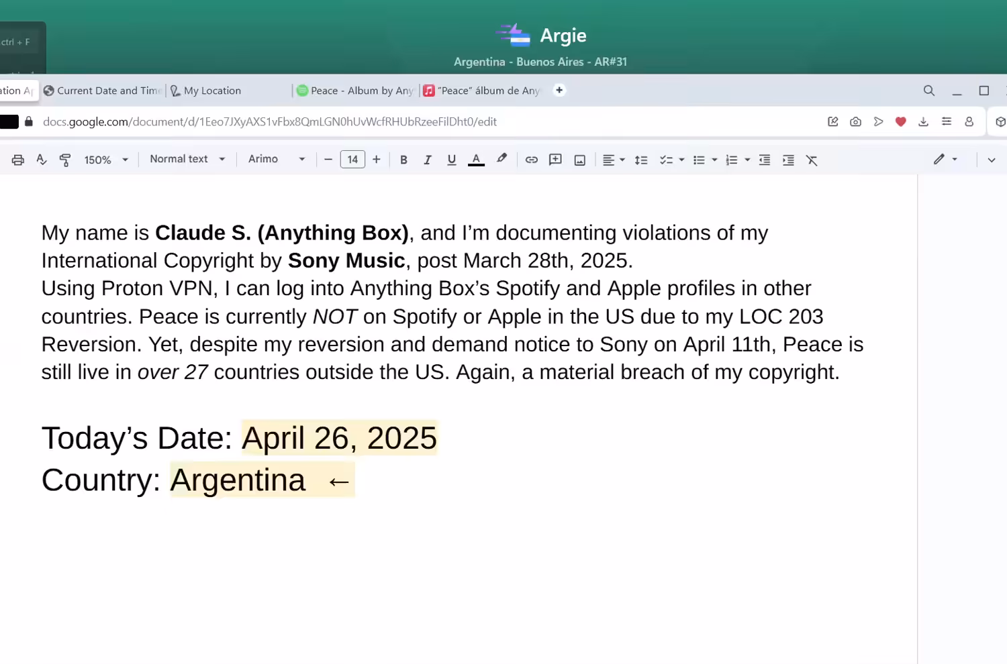The image size is (1007, 664).
Task: Click the play arrow icon in address bar
Action: coord(878,121)
